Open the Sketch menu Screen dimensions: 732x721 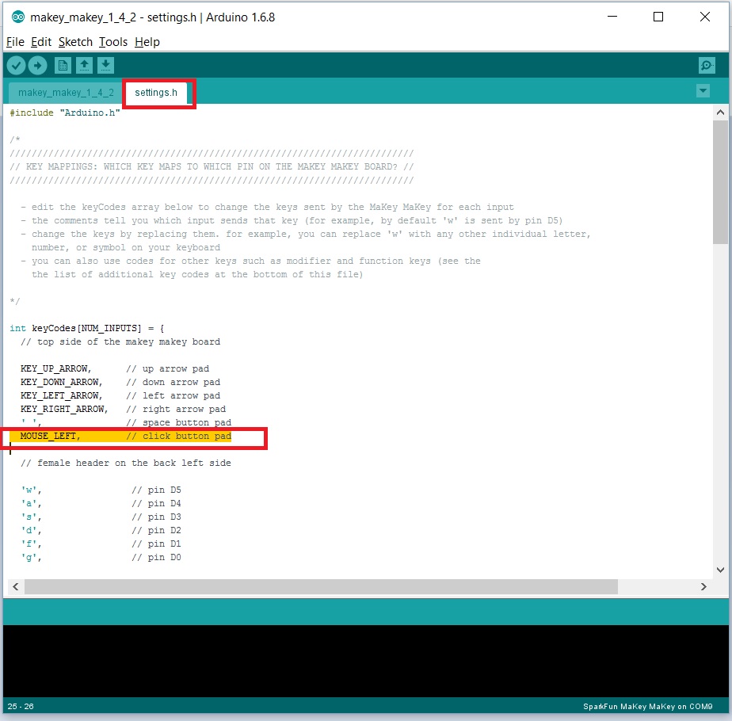point(75,42)
